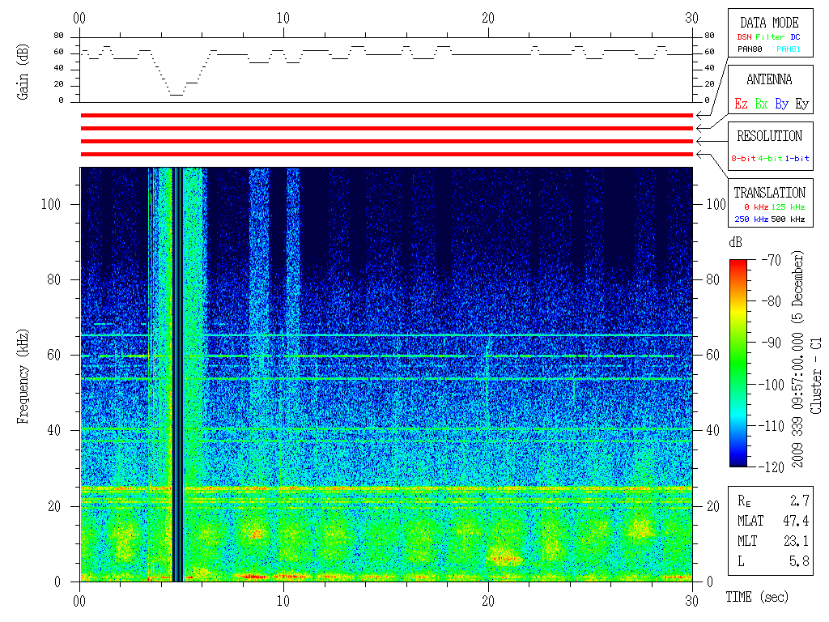Image resolution: width=829 pixels, height=622 pixels.
Task: Click the lowest red translation bar
Action: coord(386,154)
